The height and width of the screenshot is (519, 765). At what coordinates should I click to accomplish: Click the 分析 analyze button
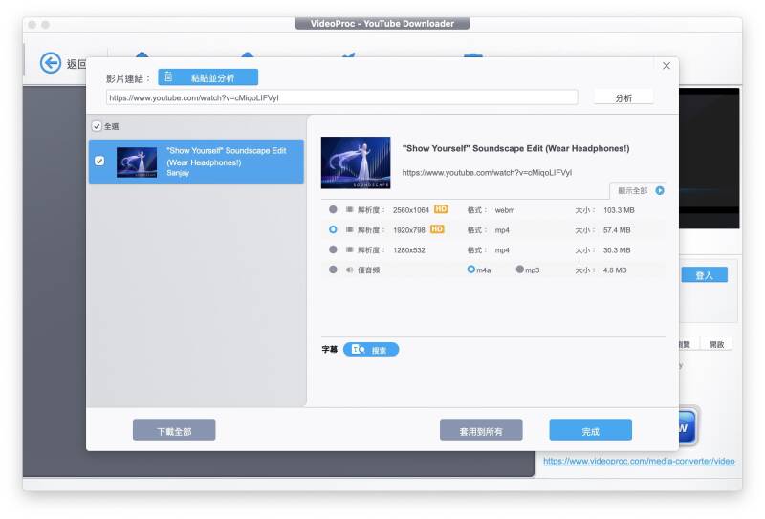click(623, 97)
